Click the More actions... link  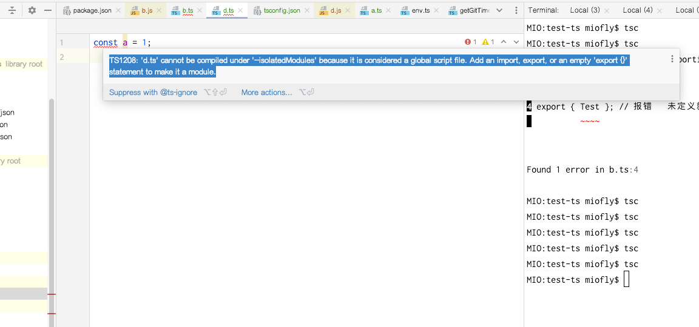tap(266, 93)
